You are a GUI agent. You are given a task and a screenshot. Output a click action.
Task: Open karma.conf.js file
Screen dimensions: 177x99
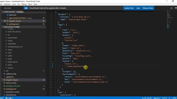tap(11, 83)
